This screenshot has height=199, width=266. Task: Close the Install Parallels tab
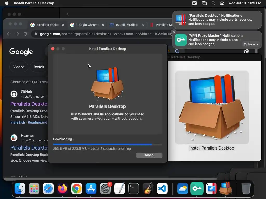pyautogui.click(x=143, y=25)
